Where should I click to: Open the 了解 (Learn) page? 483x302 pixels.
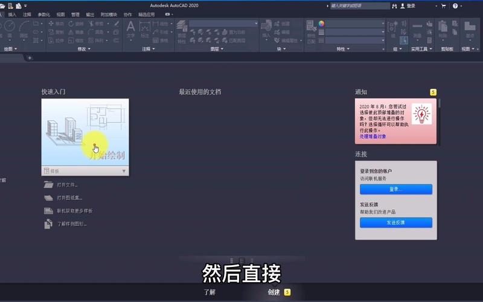pyautogui.click(x=210, y=292)
